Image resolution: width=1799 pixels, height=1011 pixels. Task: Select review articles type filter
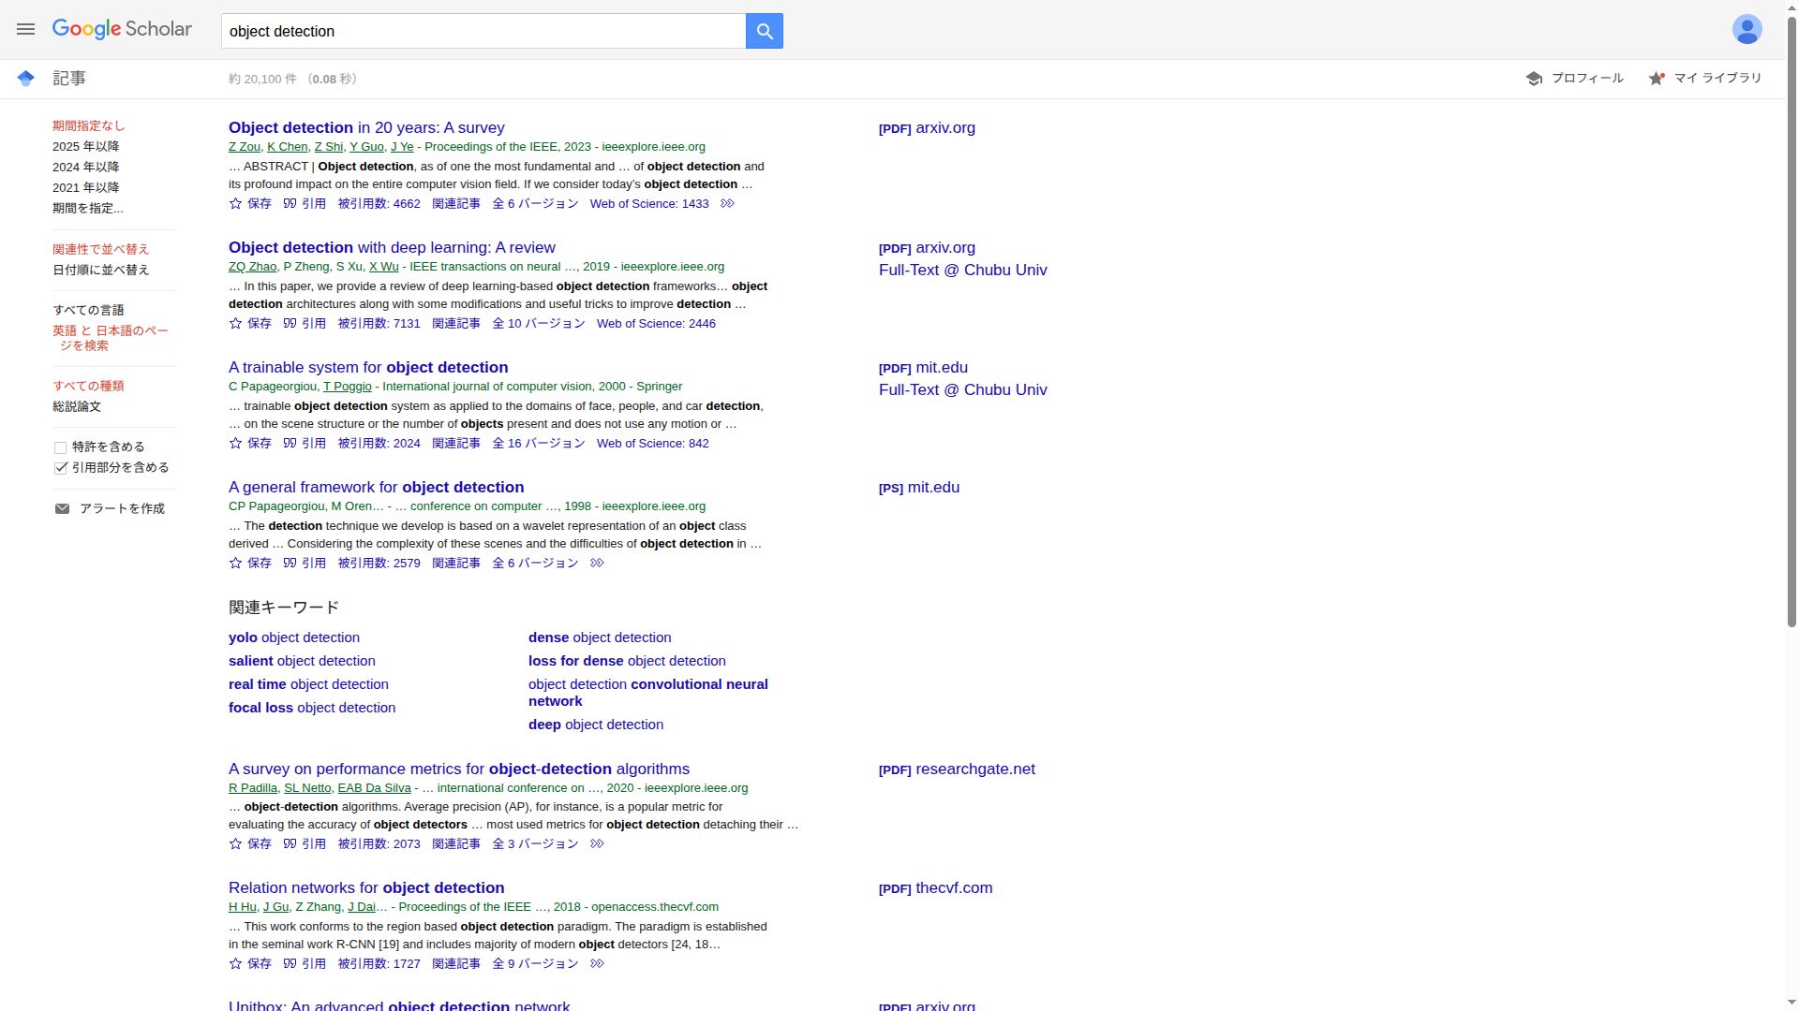tap(77, 406)
